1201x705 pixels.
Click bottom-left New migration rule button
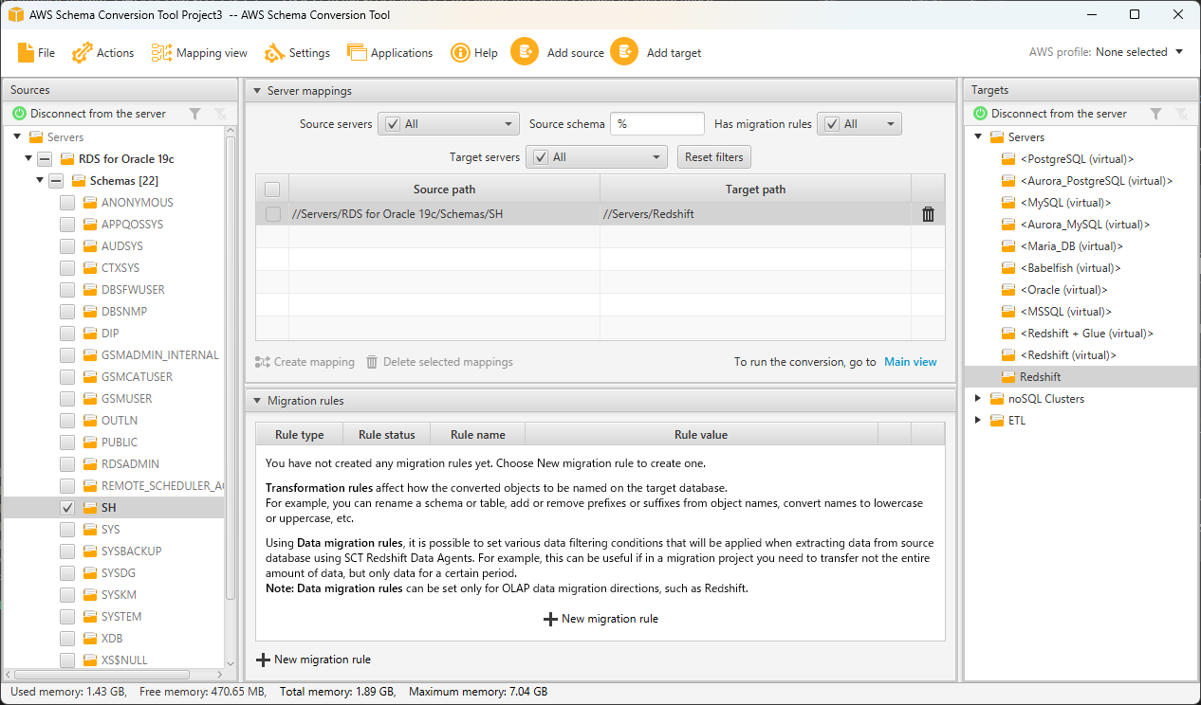(x=313, y=660)
